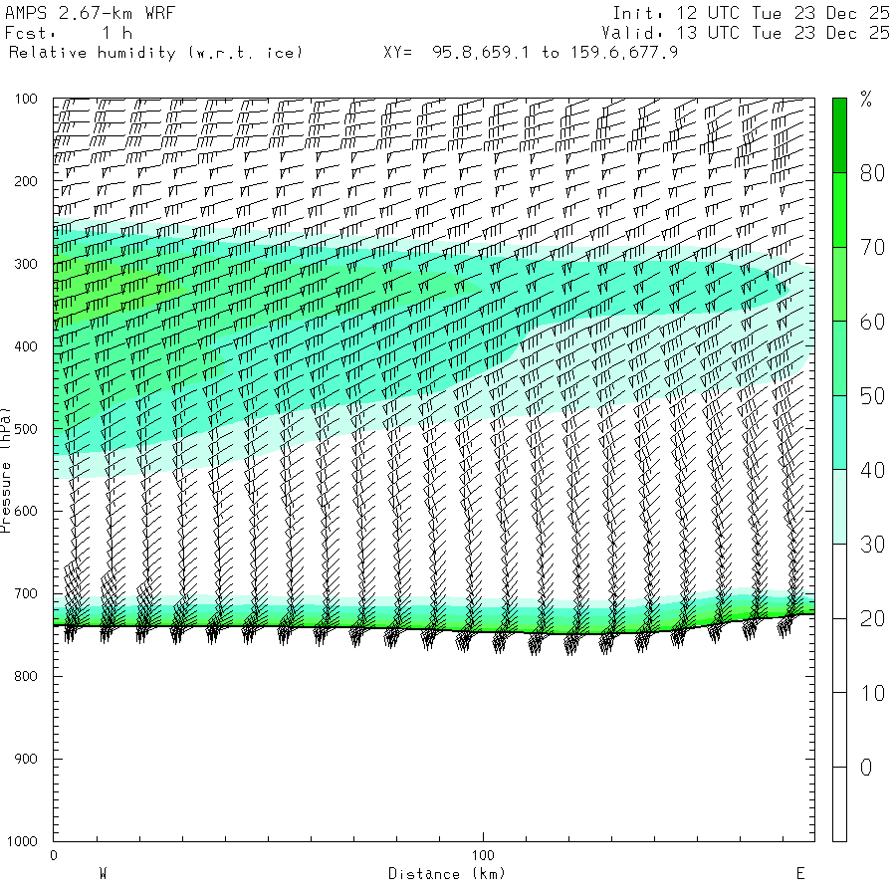The height and width of the screenshot is (896, 896).
Task: Click the percent symbol above the color bar
Action: tap(866, 99)
